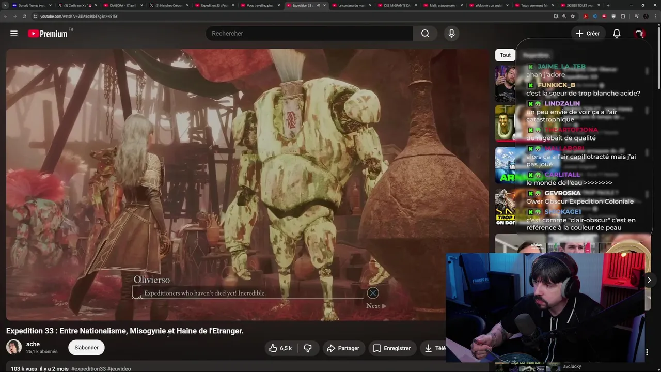
Task: Share the video via Partager
Action: (x=343, y=348)
